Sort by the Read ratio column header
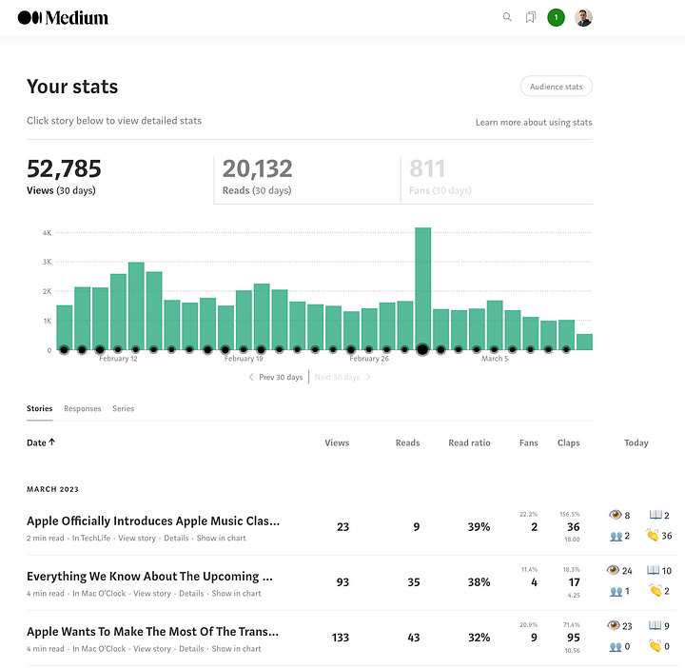The width and height of the screenshot is (685, 668). pyautogui.click(x=469, y=442)
